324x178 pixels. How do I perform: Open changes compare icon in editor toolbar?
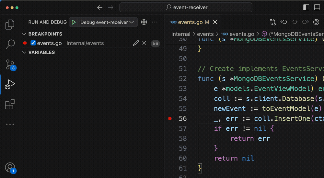point(273,22)
